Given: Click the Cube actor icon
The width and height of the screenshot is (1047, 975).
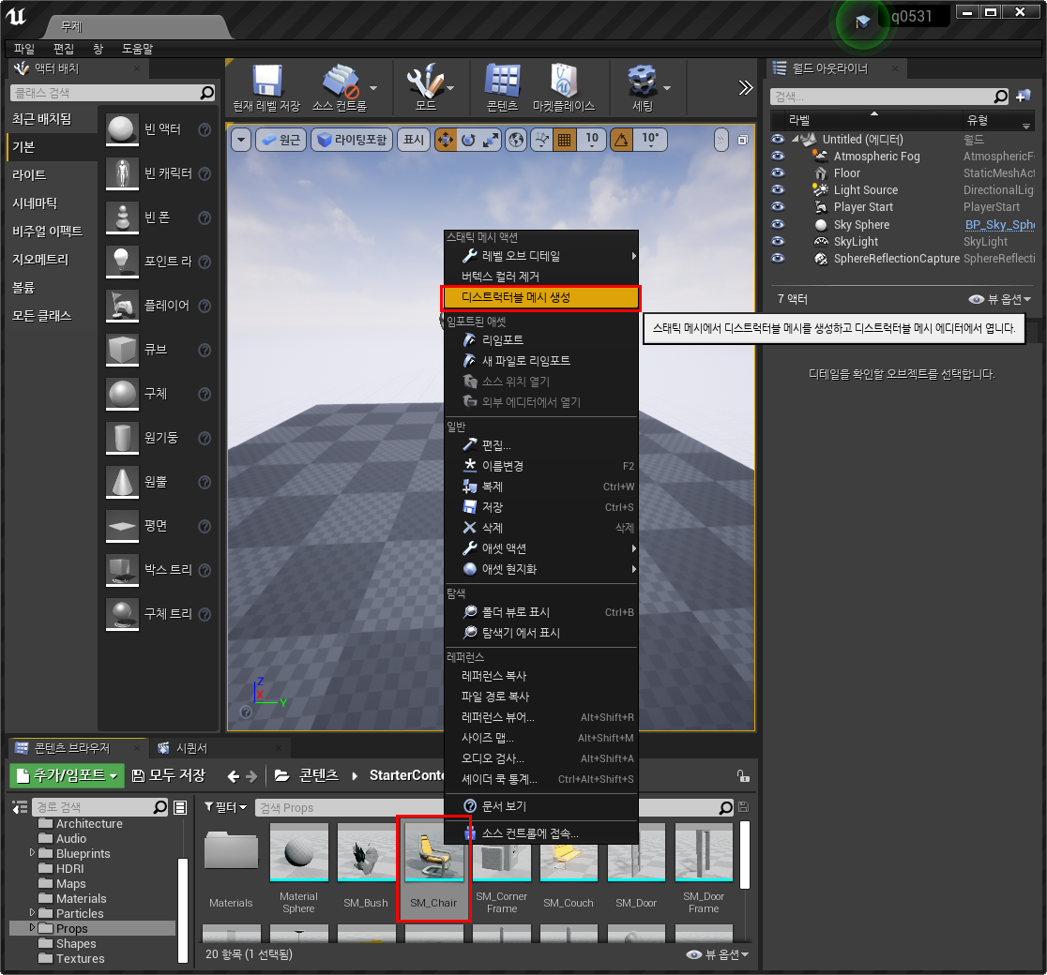Looking at the screenshot, I should pos(122,350).
